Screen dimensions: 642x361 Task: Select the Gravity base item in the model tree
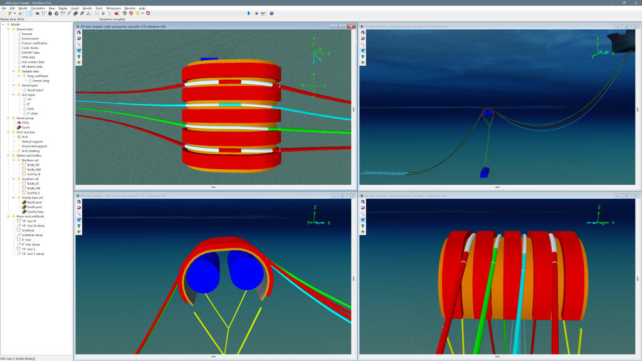[36, 211]
